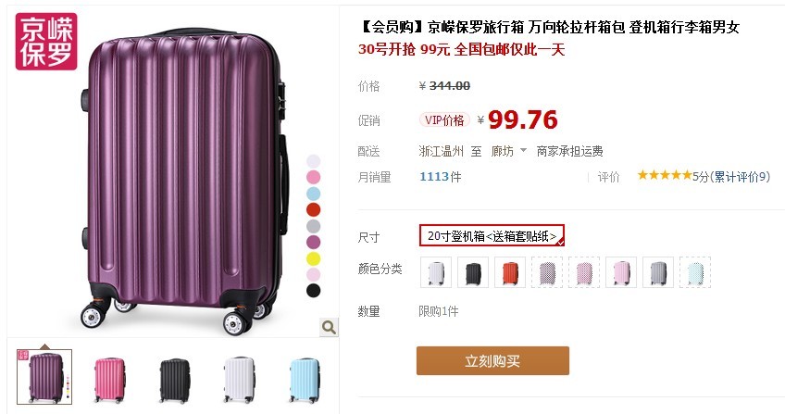Pick the light pink suitcase color option
785x414 pixels.
[x=621, y=272]
